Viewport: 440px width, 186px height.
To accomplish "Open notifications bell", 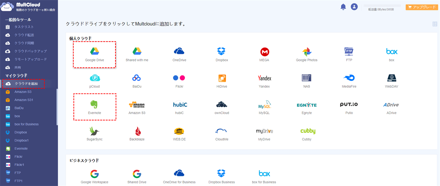I will (x=343, y=6).
